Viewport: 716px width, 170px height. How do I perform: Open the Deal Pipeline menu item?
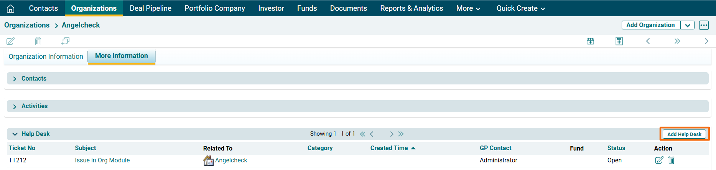(150, 8)
